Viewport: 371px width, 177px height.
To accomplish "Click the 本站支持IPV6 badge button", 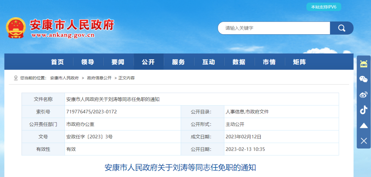I will [324, 7].
